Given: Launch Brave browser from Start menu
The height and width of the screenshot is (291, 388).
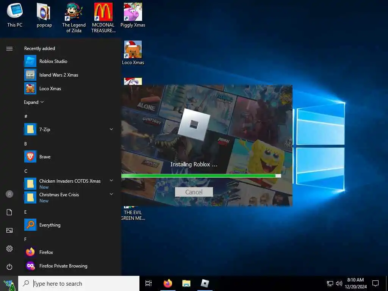Looking at the screenshot, I should coord(69,157).
